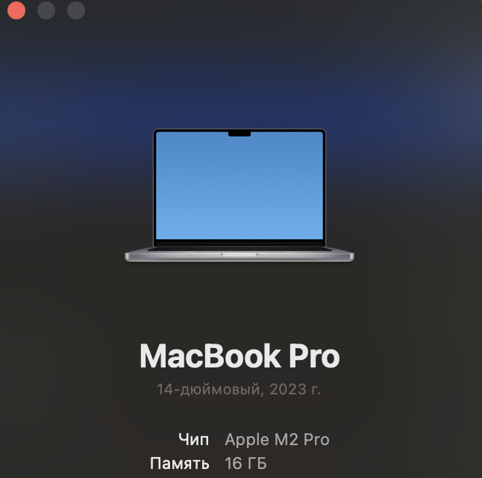Close the About This Mac window
Screen dimensions: 482x478
(16, 11)
